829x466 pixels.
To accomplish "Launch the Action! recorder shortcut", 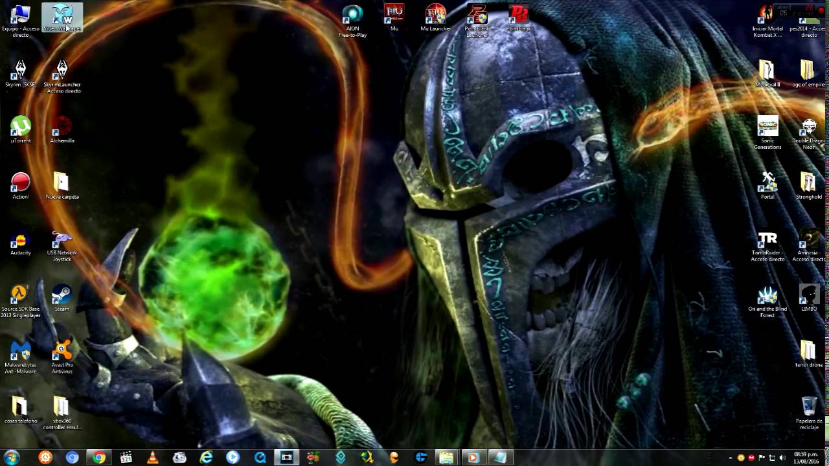I will pos(21,186).
